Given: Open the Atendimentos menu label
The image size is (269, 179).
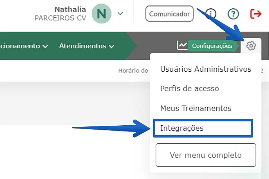Looking at the screenshot, I should 83,46.
